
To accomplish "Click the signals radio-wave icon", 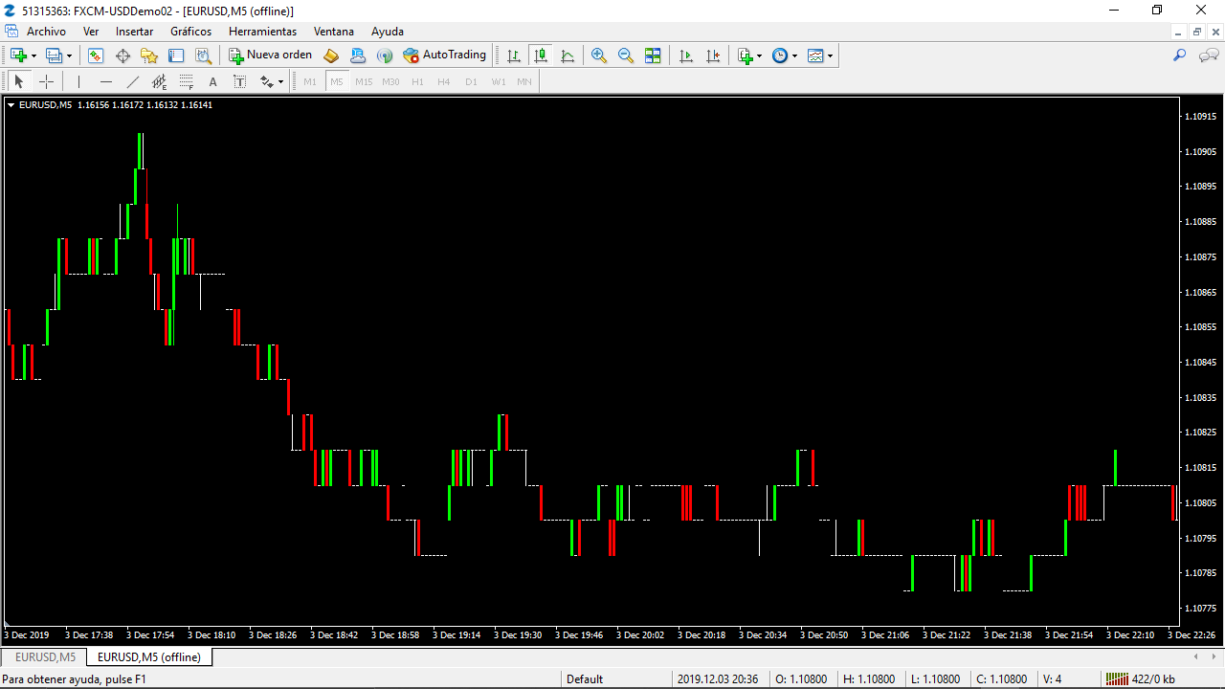I will (x=385, y=56).
